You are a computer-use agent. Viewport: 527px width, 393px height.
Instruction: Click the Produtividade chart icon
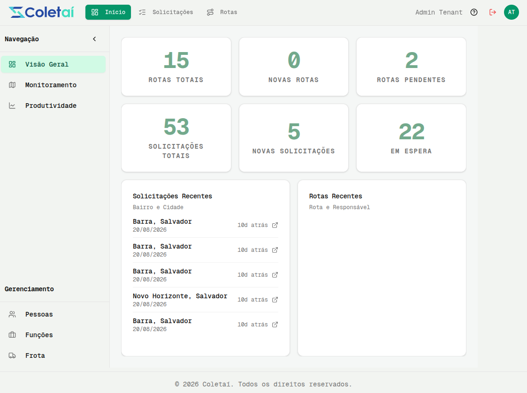pyautogui.click(x=12, y=106)
